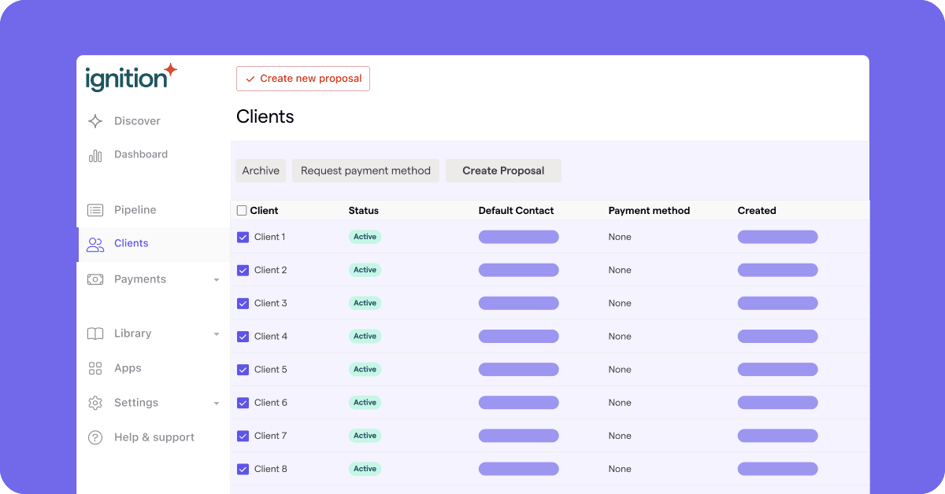Select the Pipeline list icon
945x494 pixels.
[x=94, y=210]
